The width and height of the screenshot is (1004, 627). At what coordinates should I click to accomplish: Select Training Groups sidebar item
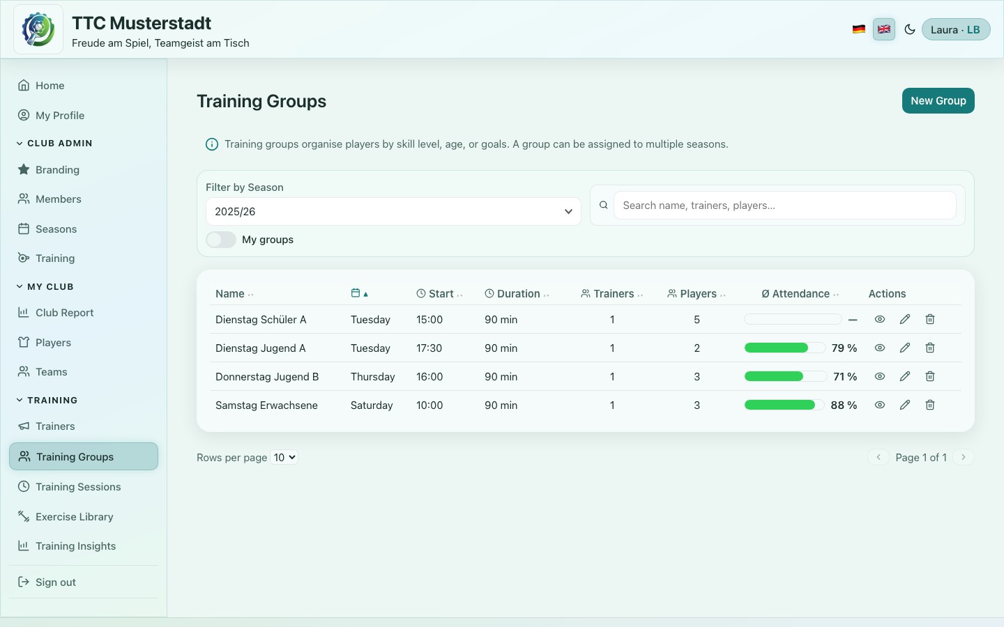[x=84, y=456]
